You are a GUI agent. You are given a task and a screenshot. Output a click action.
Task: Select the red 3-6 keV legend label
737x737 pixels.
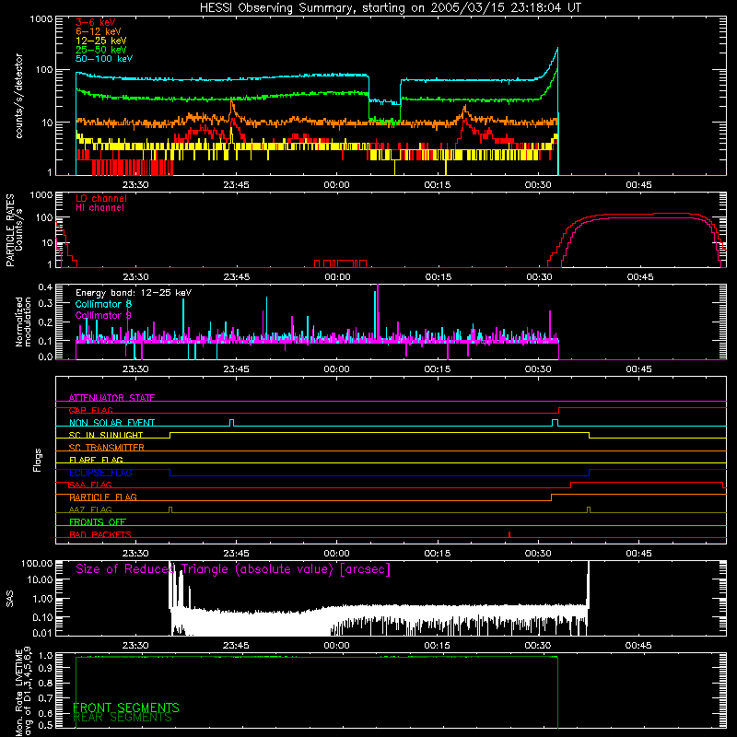(x=96, y=22)
